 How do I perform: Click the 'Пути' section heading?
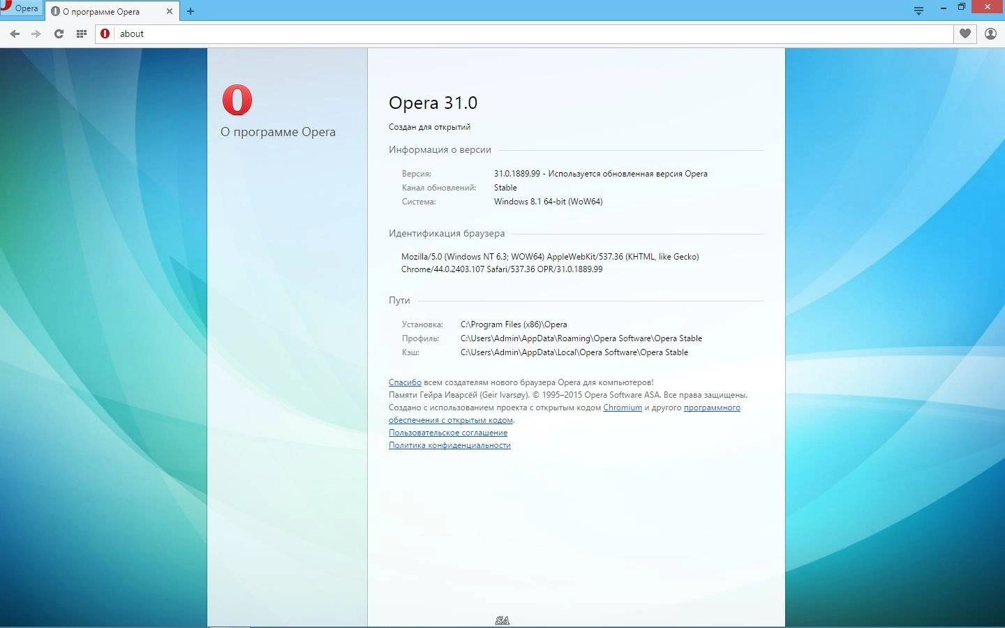(399, 300)
